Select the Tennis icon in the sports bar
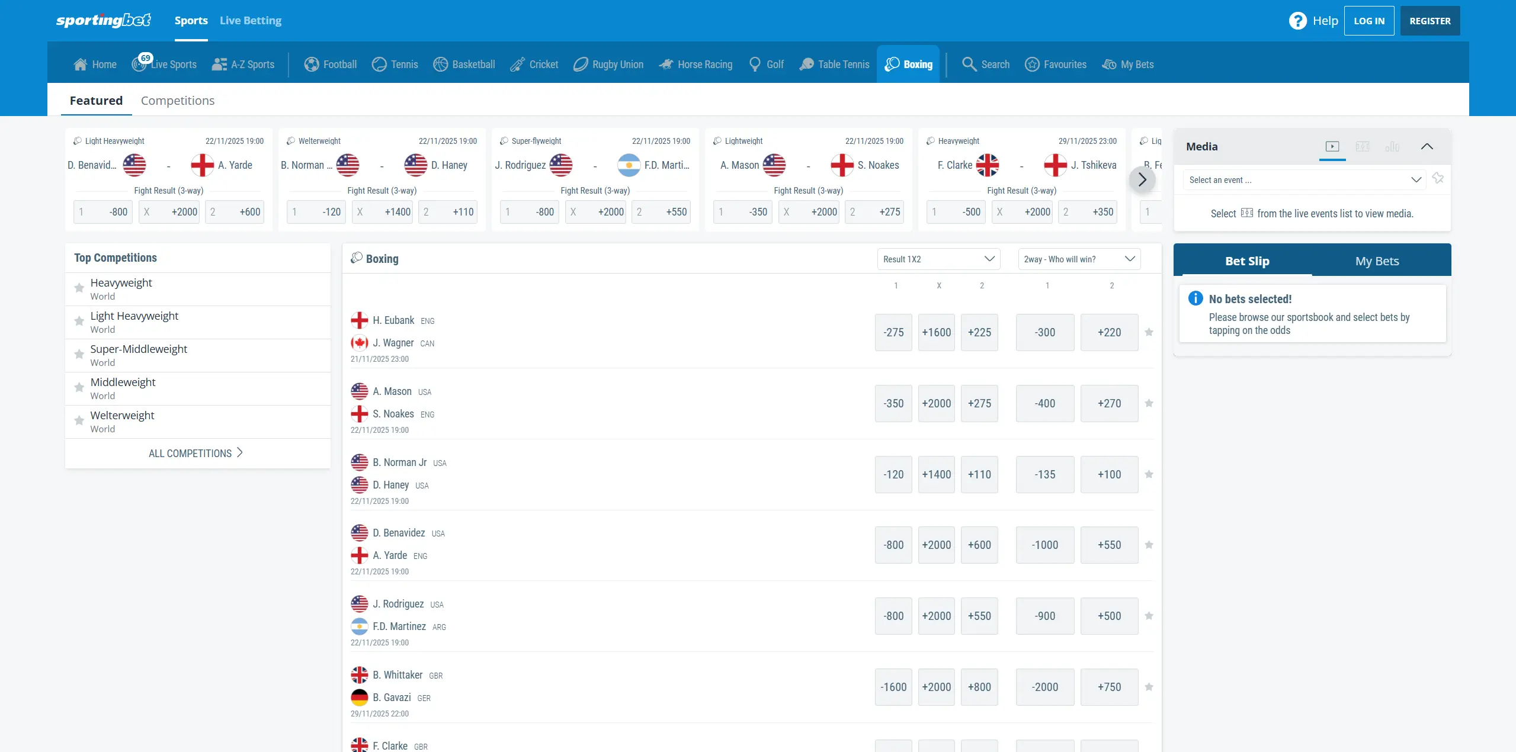Image resolution: width=1516 pixels, height=752 pixels. pyautogui.click(x=378, y=64)
